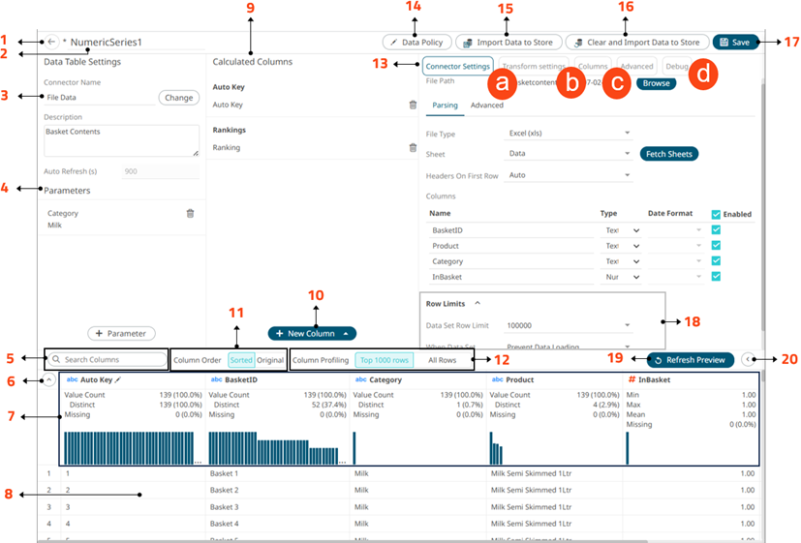The image size is (801, 543).
Task: Click the abc type icon of Product
Action: (498, 379)
